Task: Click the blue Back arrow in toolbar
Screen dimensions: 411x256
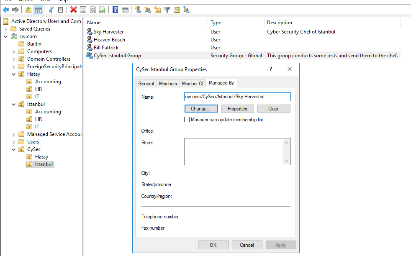Action: pos(6,10)
